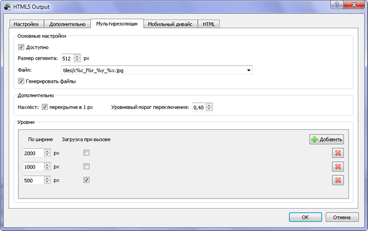The width and height of the screenshot is (368, 231).
Task: Click the Уровневый порог переключения spinner arrows
Action: [x=209, y=107]
